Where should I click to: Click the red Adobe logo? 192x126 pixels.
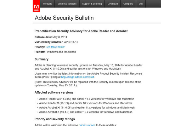click(x=37, y=6)
